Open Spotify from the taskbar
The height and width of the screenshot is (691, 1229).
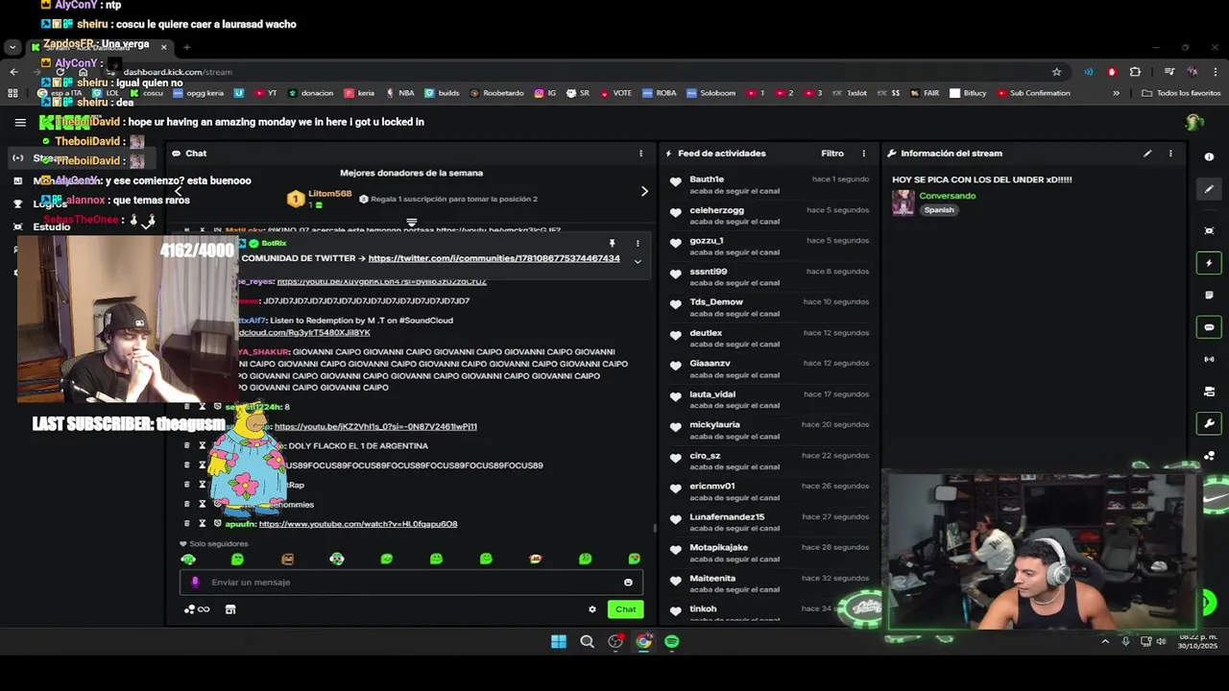[671, 641]
